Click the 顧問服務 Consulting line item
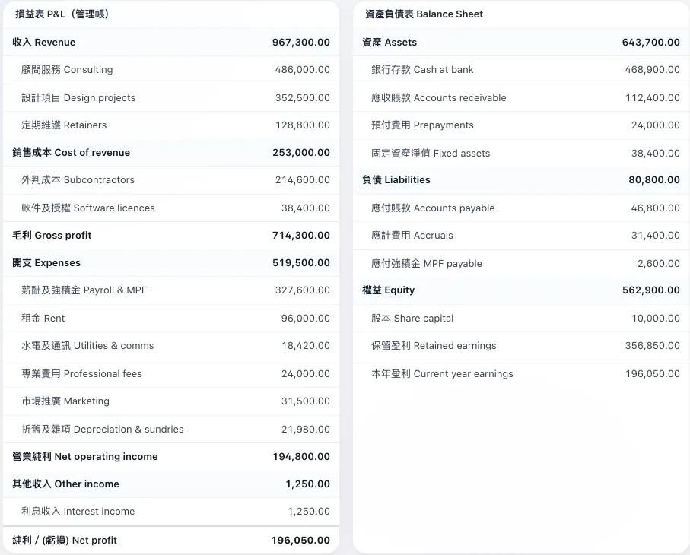690x555 pixels. pyautogui.click(x=171, y=70)
